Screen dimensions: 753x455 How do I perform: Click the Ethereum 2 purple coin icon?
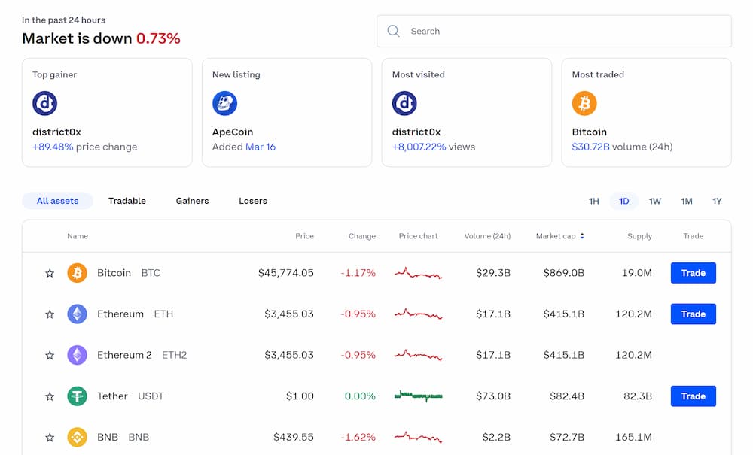click(77, 355)
